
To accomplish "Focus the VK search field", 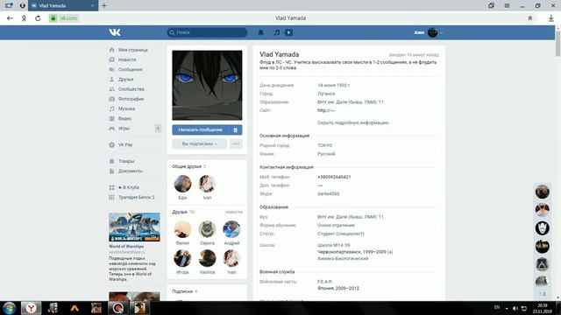I will pos(207,32).
